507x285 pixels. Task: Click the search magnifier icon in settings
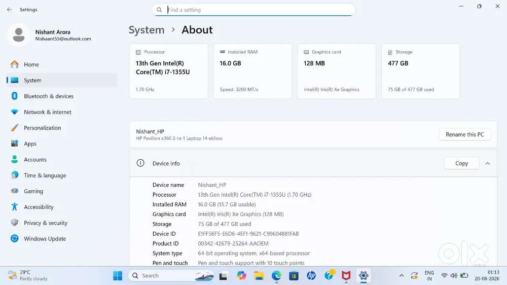[x=159, y=10]
